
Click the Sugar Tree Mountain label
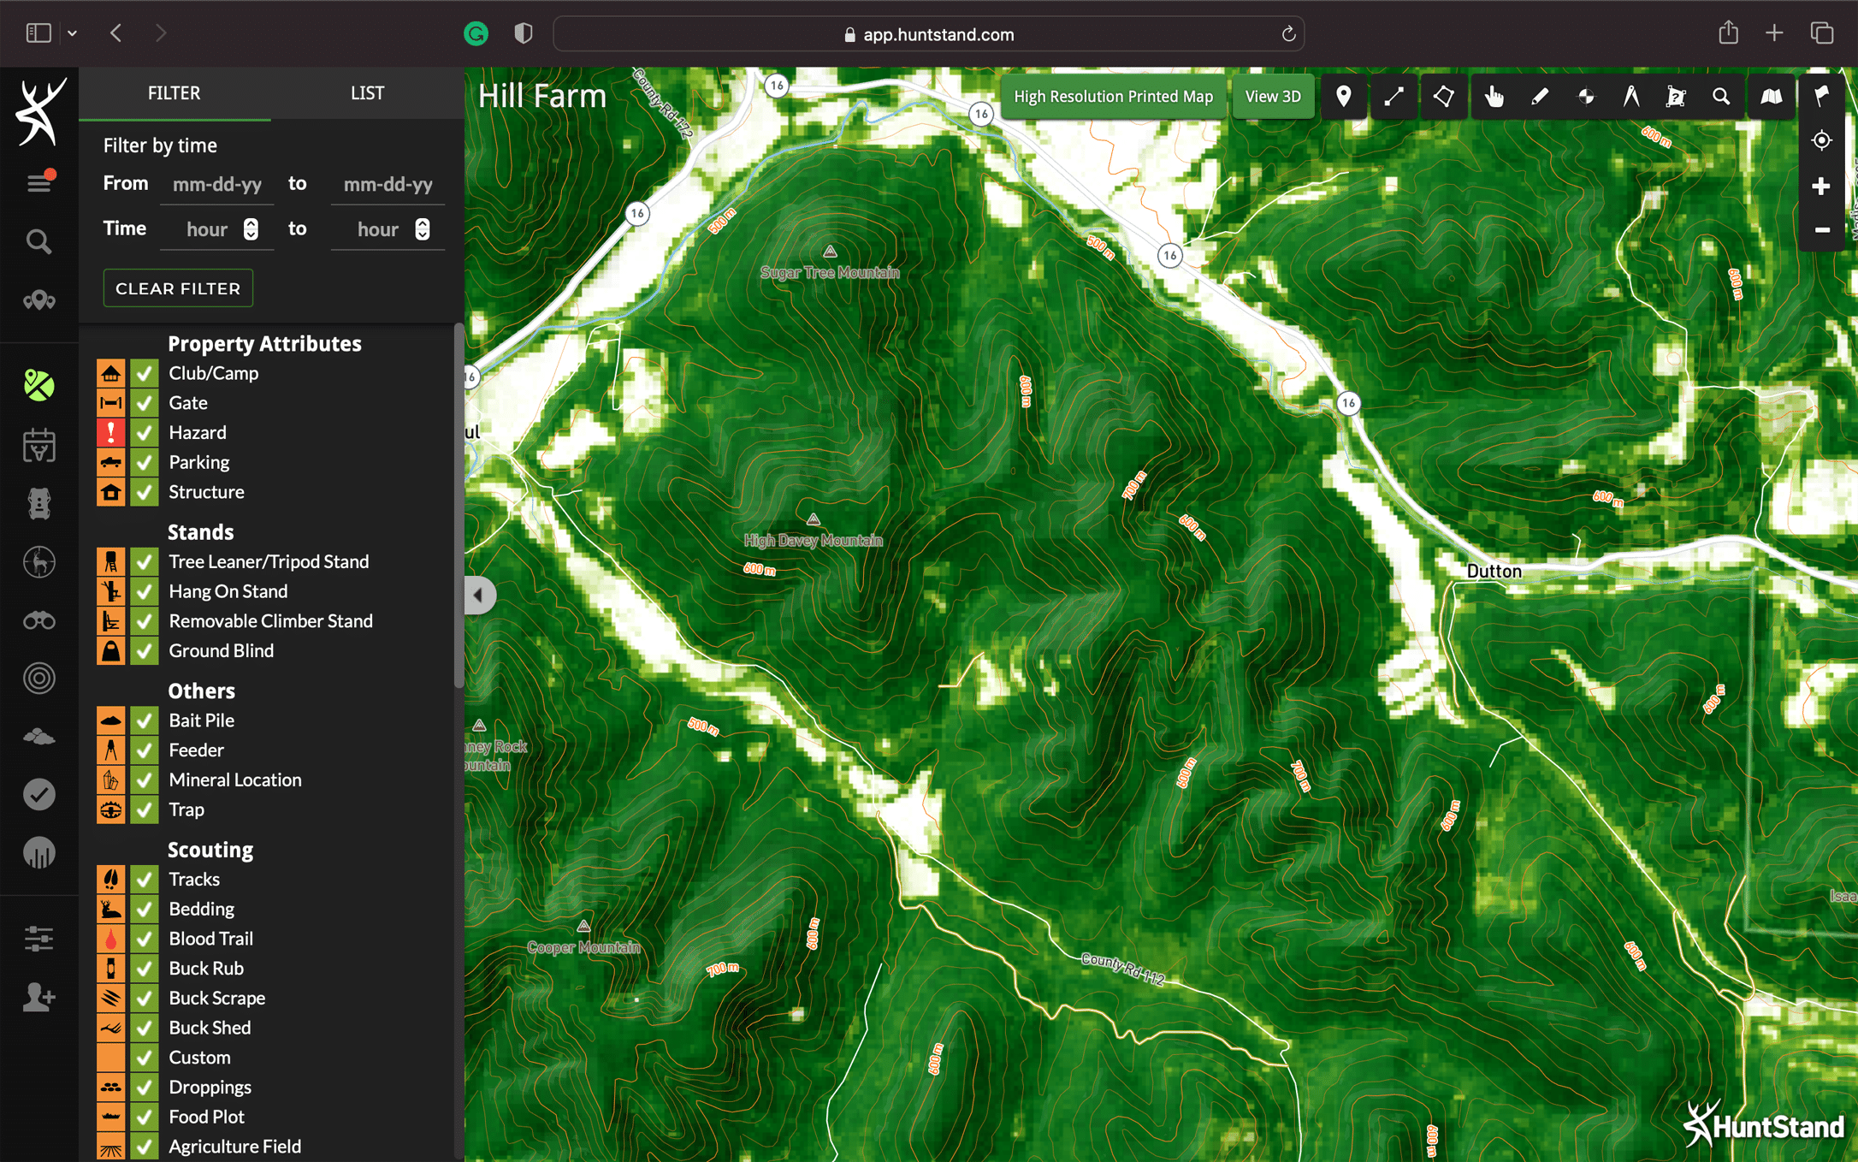[x=830, y=272]
